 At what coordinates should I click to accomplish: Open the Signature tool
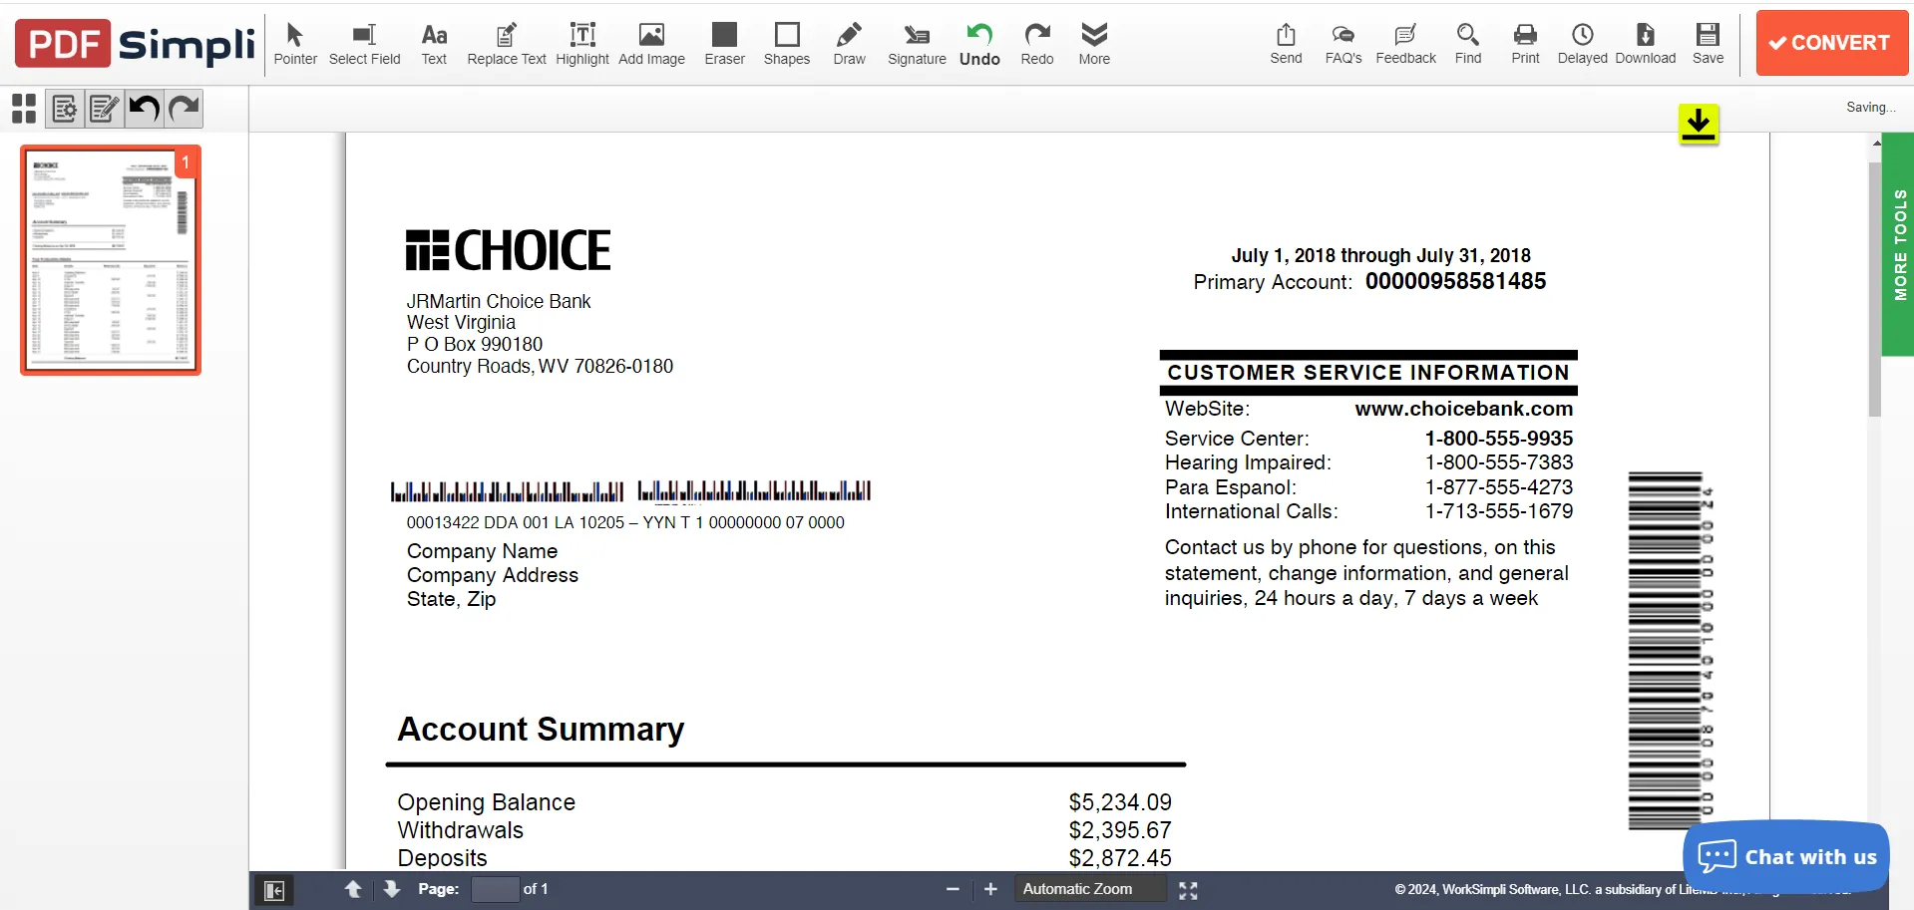916,44
